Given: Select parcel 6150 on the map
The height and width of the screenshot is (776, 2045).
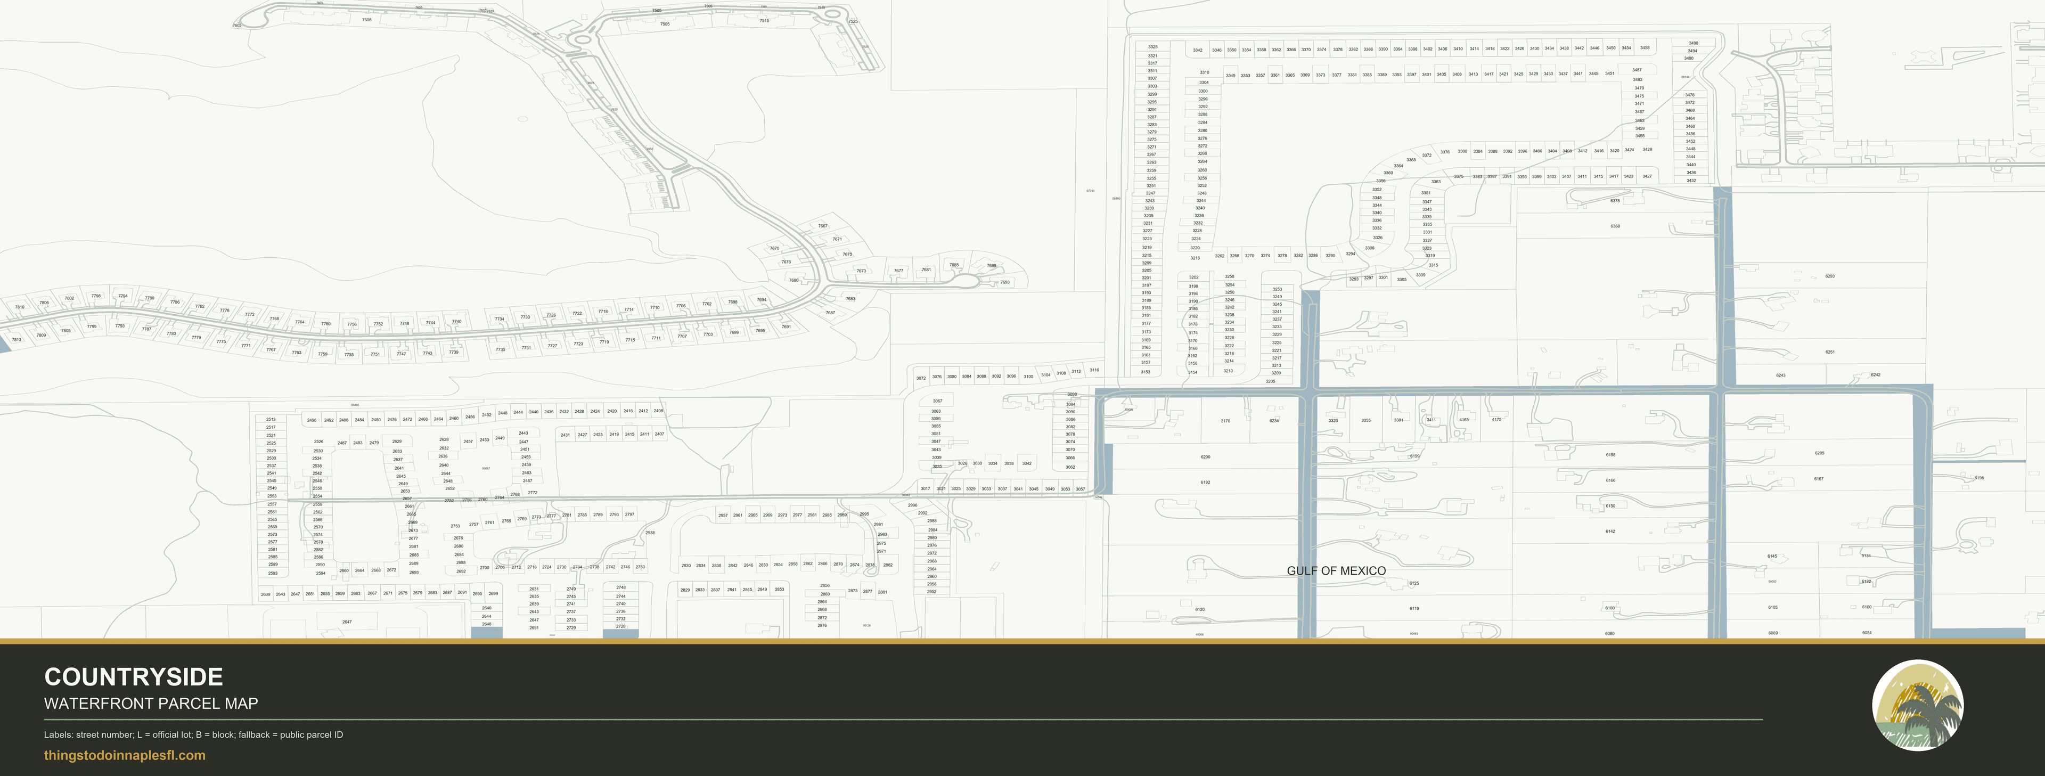Looking at the screenshot, I should coord(1610,506).
